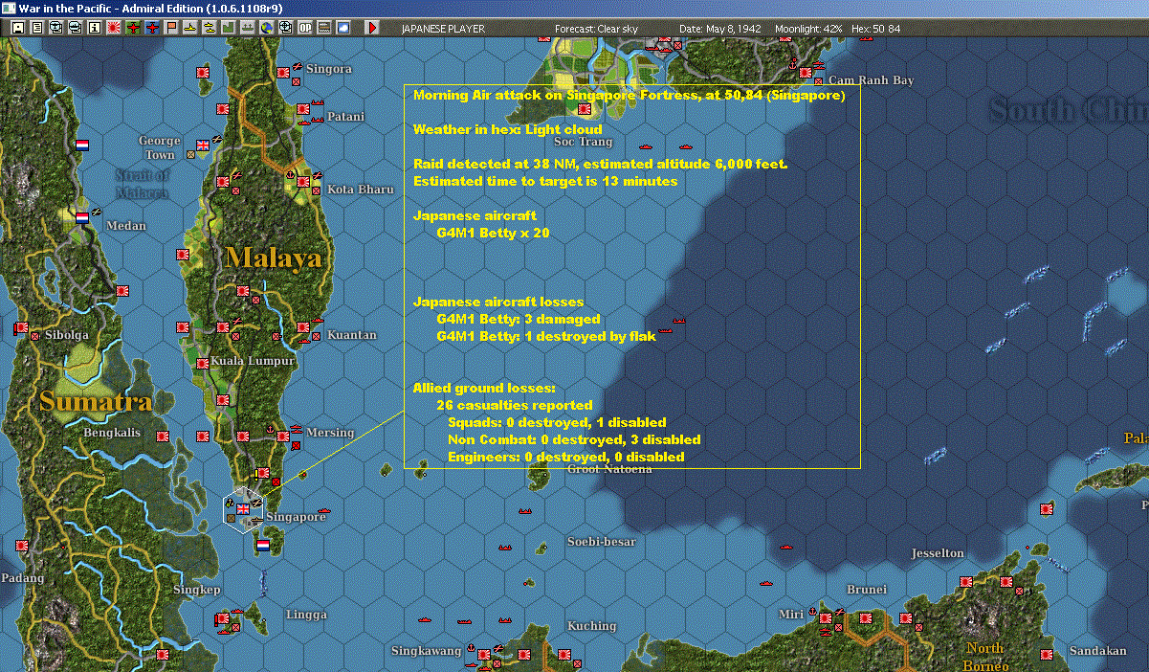Click the 'Kuala Lumpur' map label
Screen dimensions: 1149x672
(x=253, y=362)
